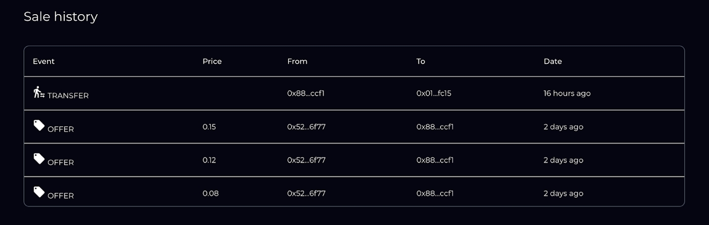The image size is (709, 225).
Task: Click the "16 hours ago" date
Action: (x=567, y=93)
